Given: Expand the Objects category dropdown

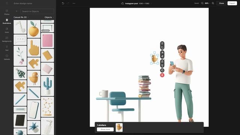Looking at the screenshot, I should pos(49,17).
